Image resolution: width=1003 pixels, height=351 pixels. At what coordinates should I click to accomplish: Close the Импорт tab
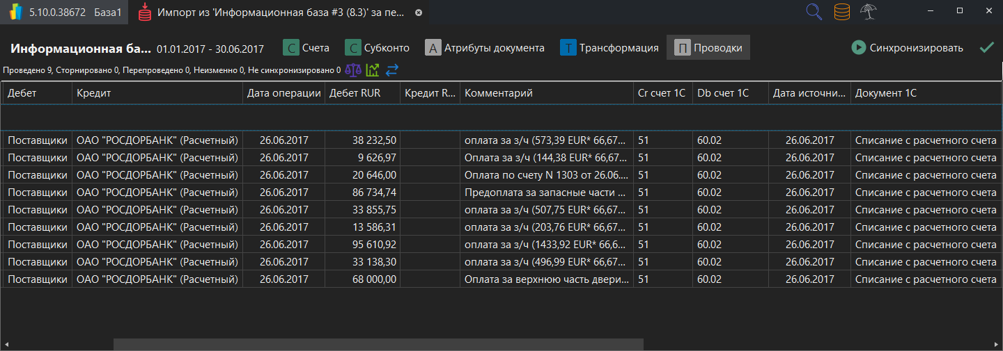coord(418,13)
